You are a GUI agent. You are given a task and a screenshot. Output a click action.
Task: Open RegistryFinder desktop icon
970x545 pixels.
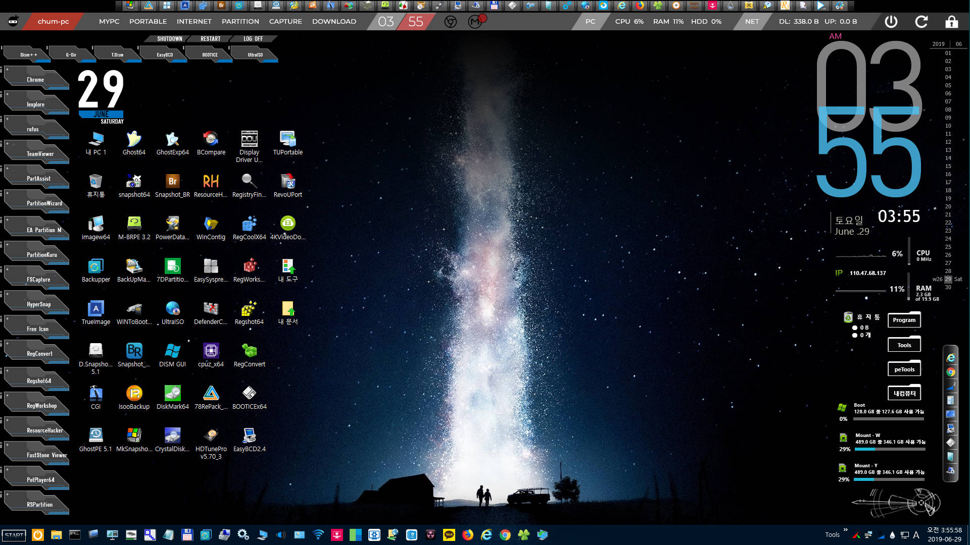[x=249, y=186]
